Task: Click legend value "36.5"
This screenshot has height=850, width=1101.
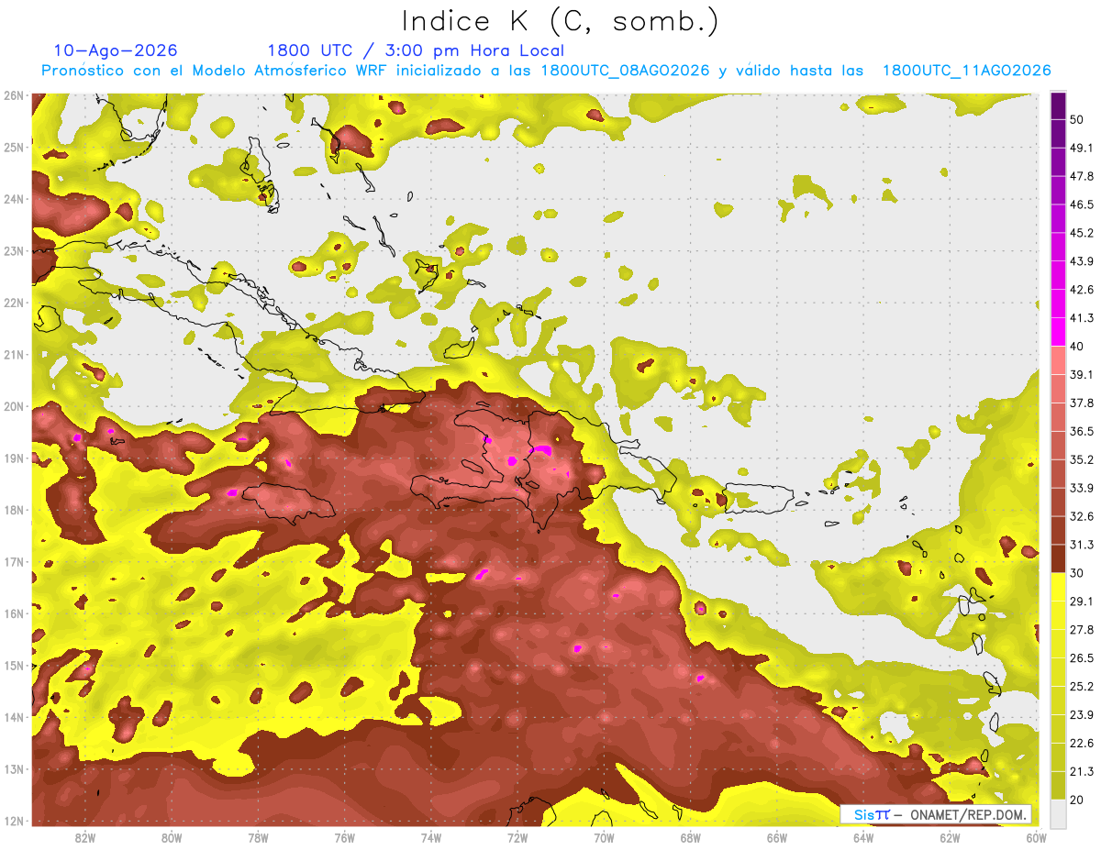Action: click(x=1081, y=431)
